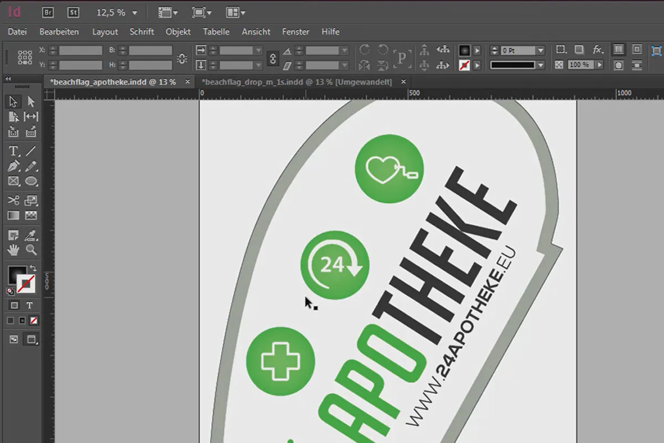
Task: Click the fill color swatch in toolbox
Action: point(17,275)
